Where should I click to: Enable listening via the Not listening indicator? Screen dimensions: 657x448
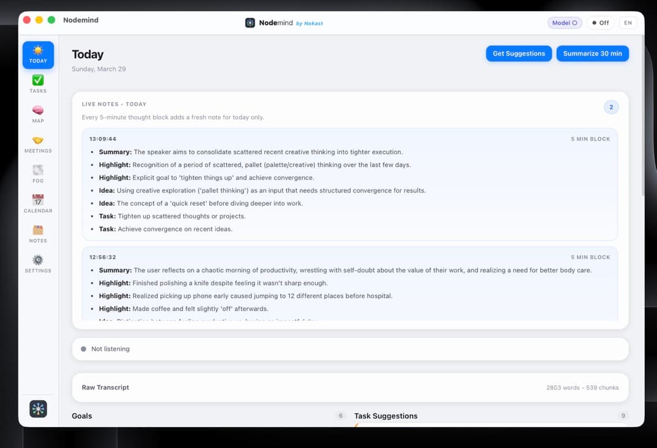click(111, 349)
